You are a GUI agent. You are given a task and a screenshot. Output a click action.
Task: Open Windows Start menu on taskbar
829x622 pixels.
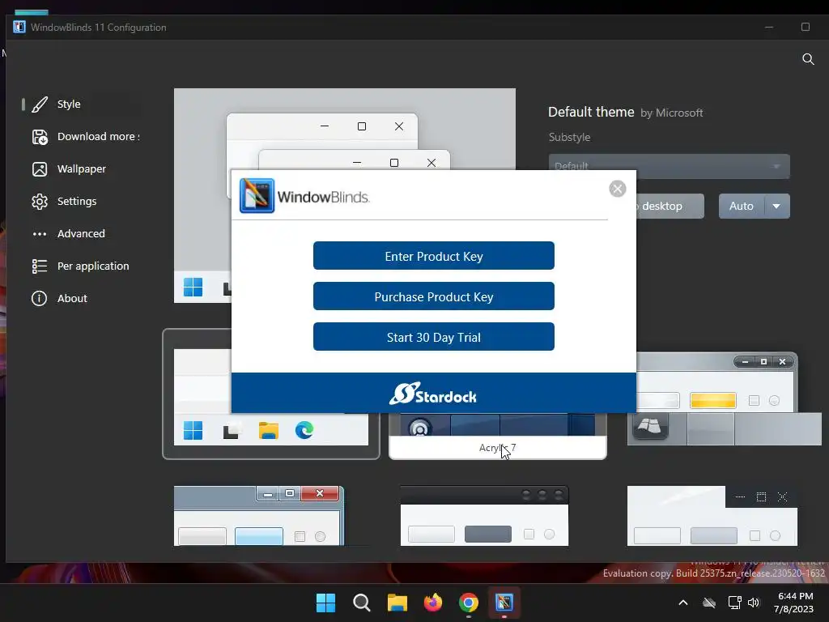click(325, 603)
